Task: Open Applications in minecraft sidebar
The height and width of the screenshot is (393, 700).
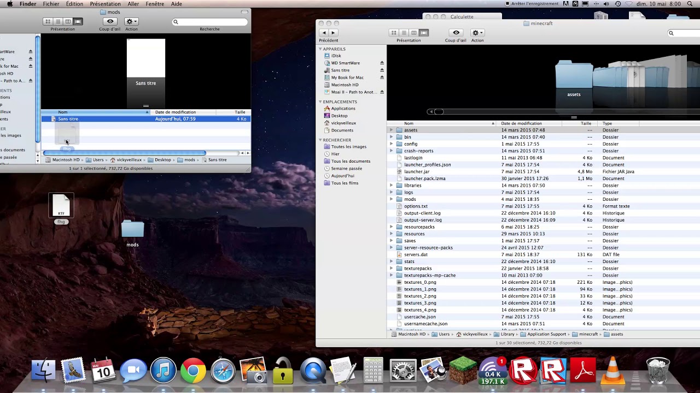Action: (343, 109)
